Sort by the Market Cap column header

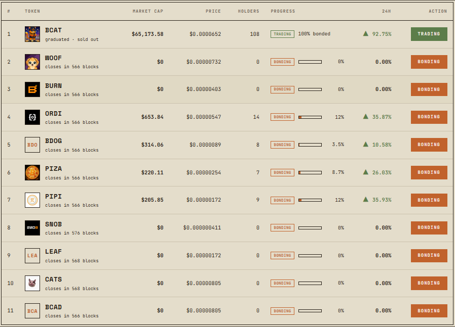[x=148, y=11]
